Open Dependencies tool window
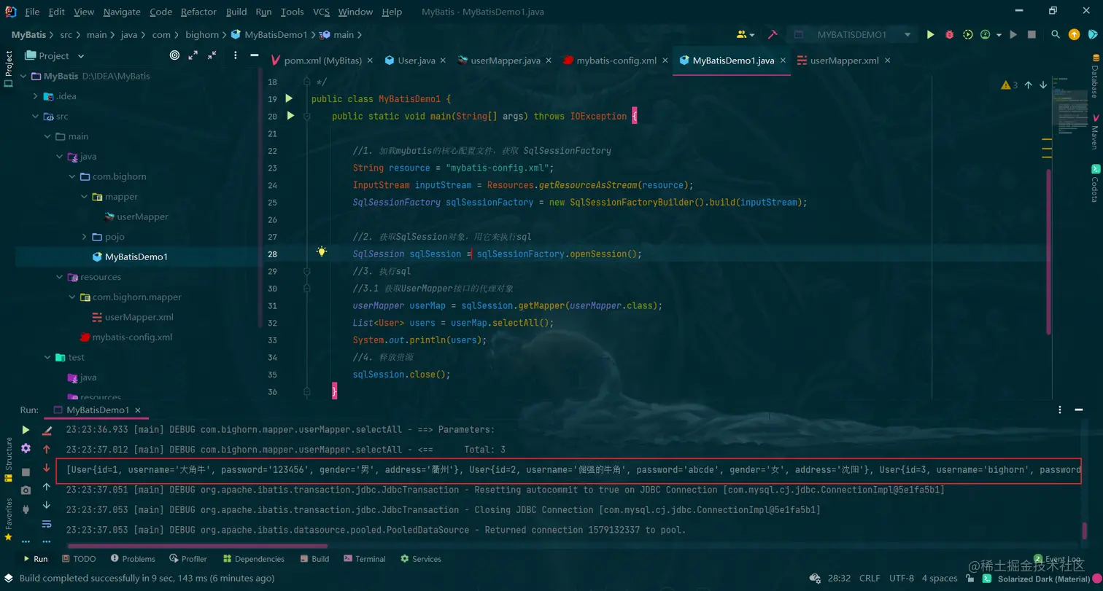Viewport: 1103px width, 591px height. 254,559
